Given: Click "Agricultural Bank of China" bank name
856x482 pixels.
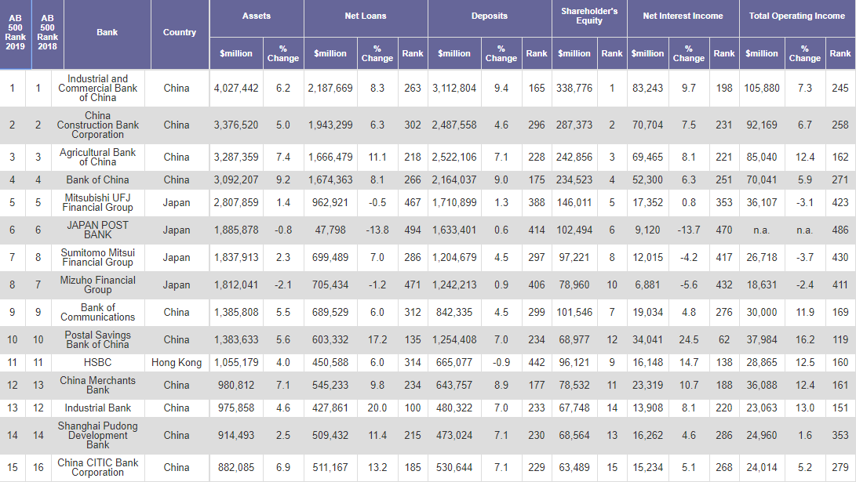Looking at the screenshot, I should click(98, 157).
